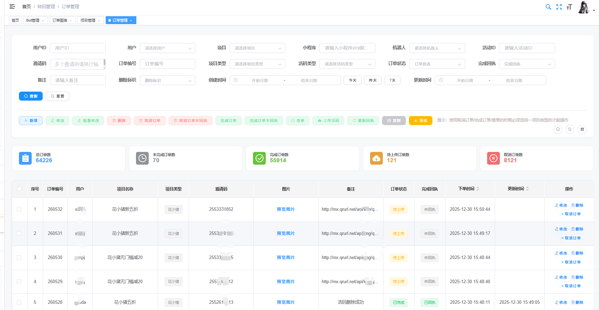Sort by 下单时间 column arrows
Screen dimensions: 599x310
tap(478, 189)
